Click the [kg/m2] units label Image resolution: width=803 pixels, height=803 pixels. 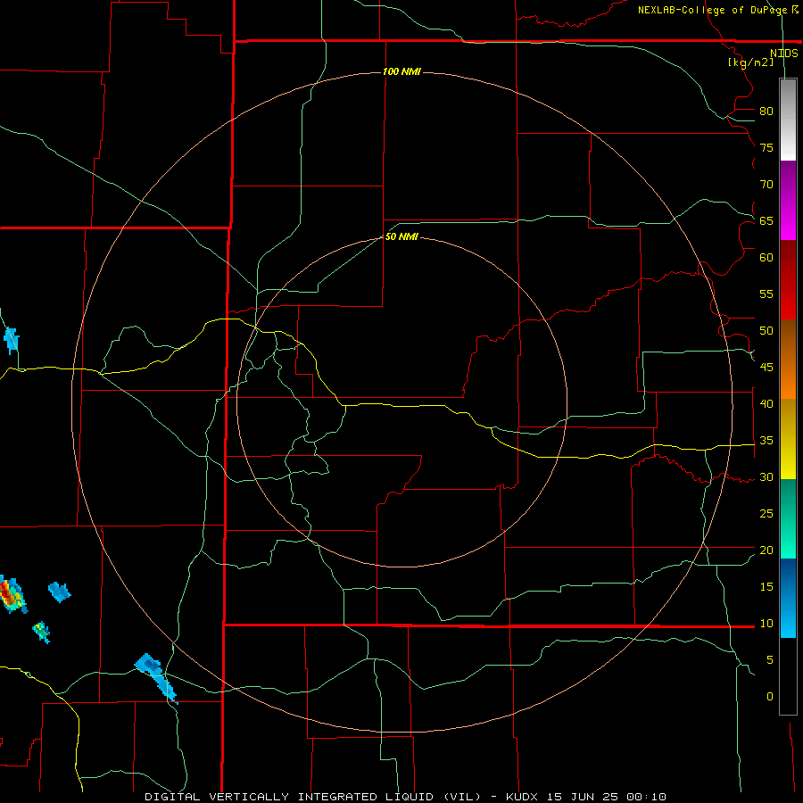pyautogui.click(x=750, y=62)
